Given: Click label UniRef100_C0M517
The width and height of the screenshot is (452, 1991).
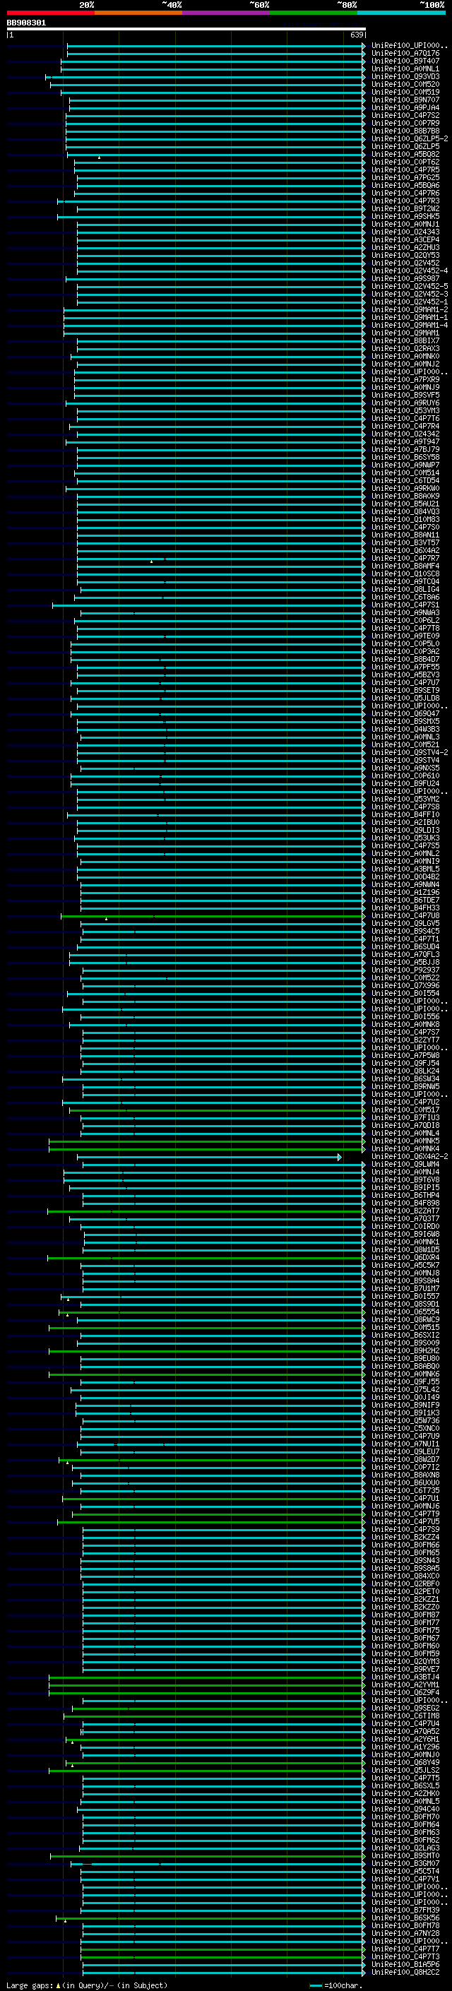Looking at the screenshot, I should point(405,1110).
